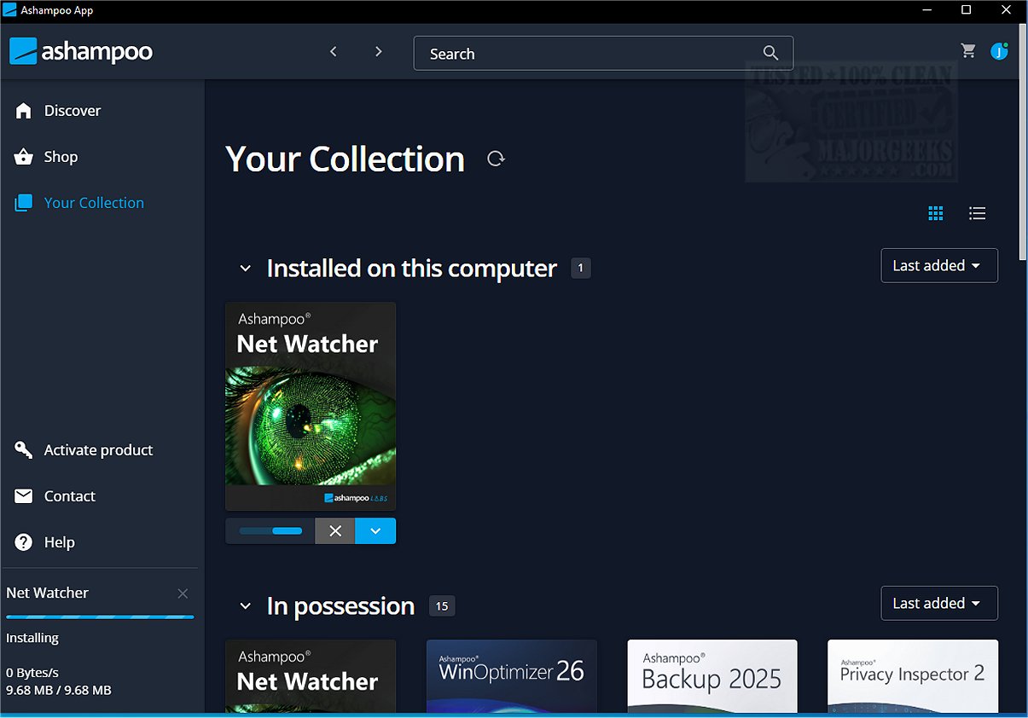
Task: Open the Last added sort dropdown for In possession
Action: (x=938, y=604)
